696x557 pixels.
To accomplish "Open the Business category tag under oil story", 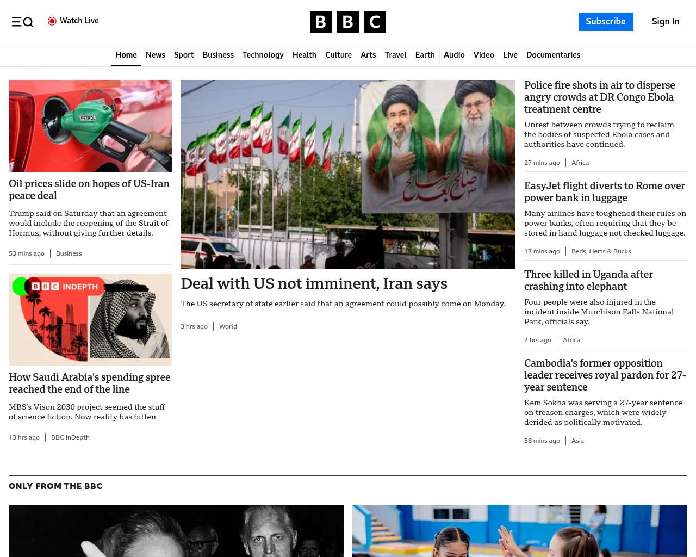I will [69, 253].
